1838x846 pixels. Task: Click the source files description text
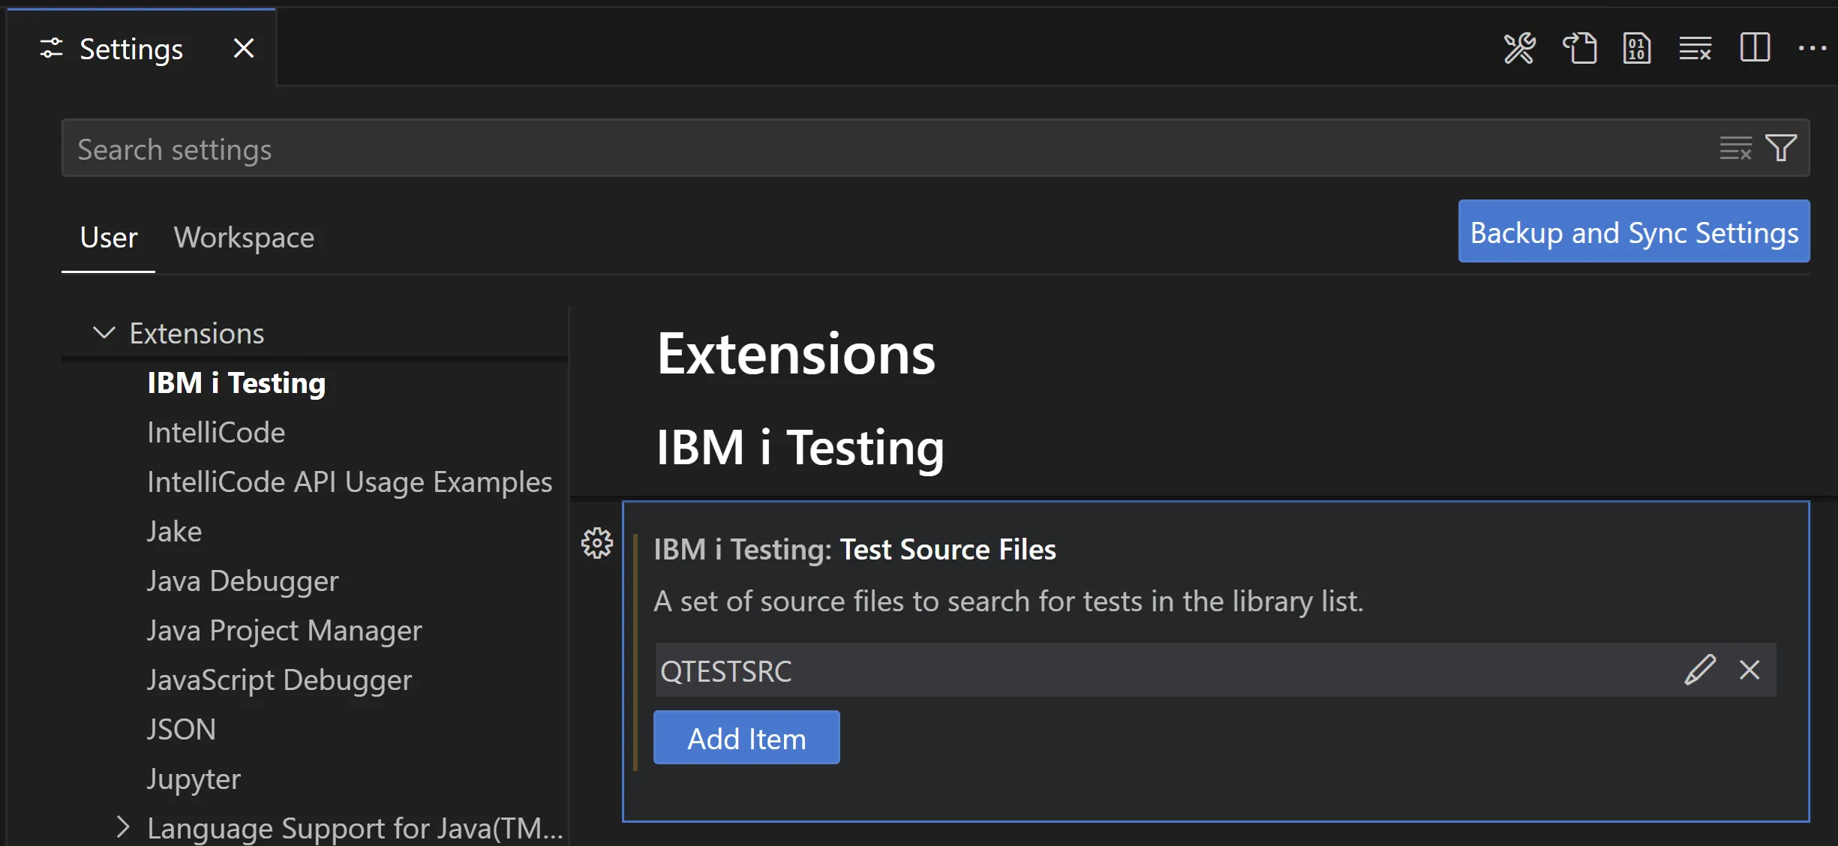pos(1008,601)
